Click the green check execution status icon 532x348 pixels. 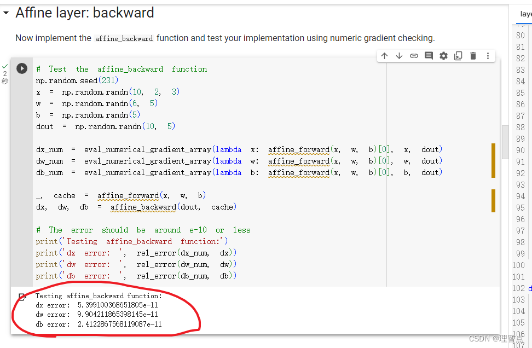tap(5, 66)
